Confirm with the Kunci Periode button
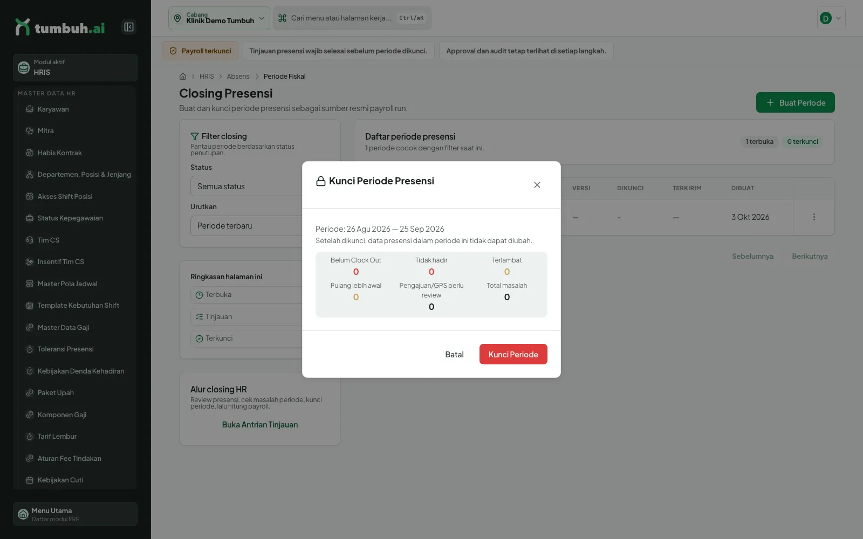The image size is (863, 539). [x=513, y=354]
